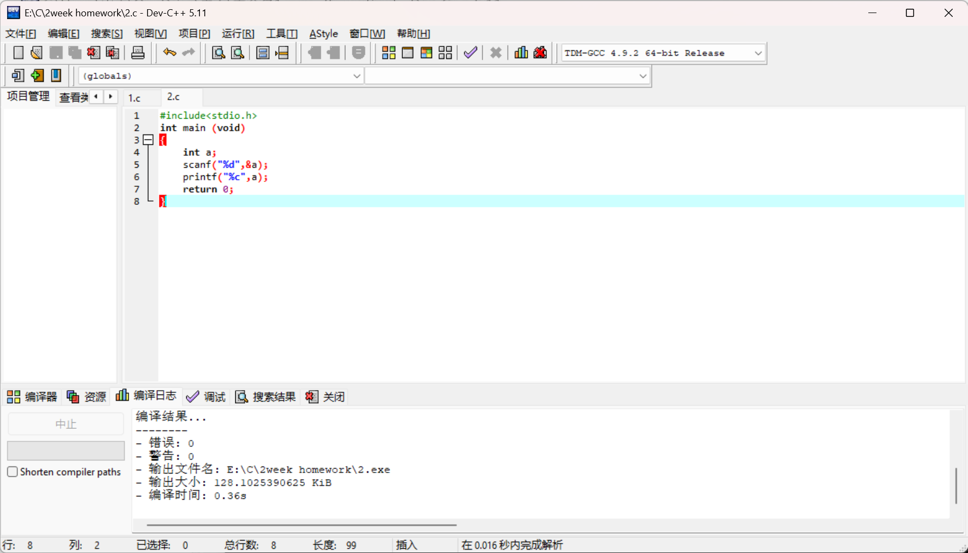Click the Redo arrow icon
968x553 pixels.
pos(188,53)
